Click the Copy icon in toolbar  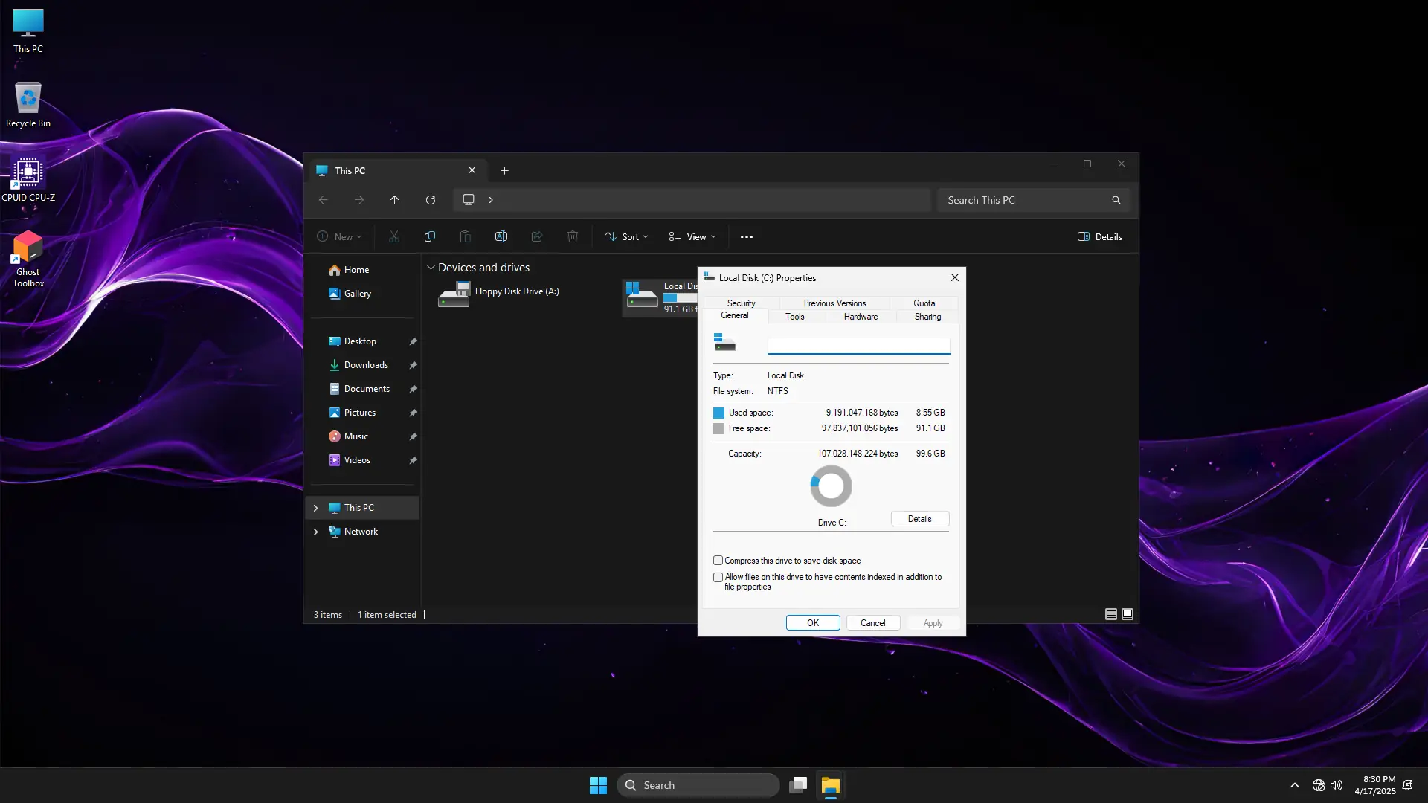429,237
